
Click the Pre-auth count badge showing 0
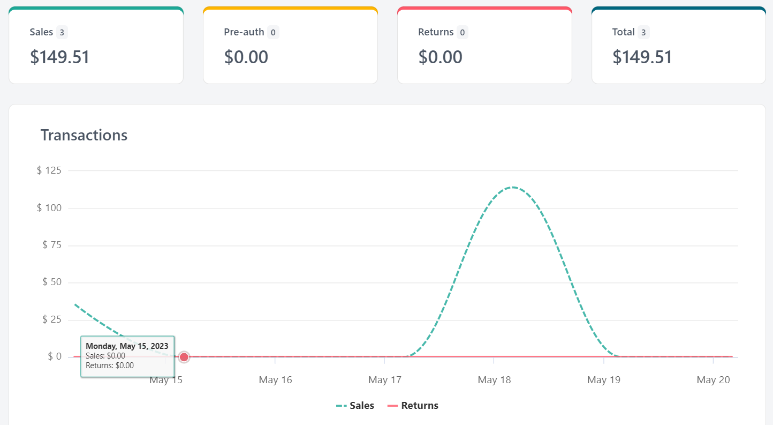click(273, 33)
